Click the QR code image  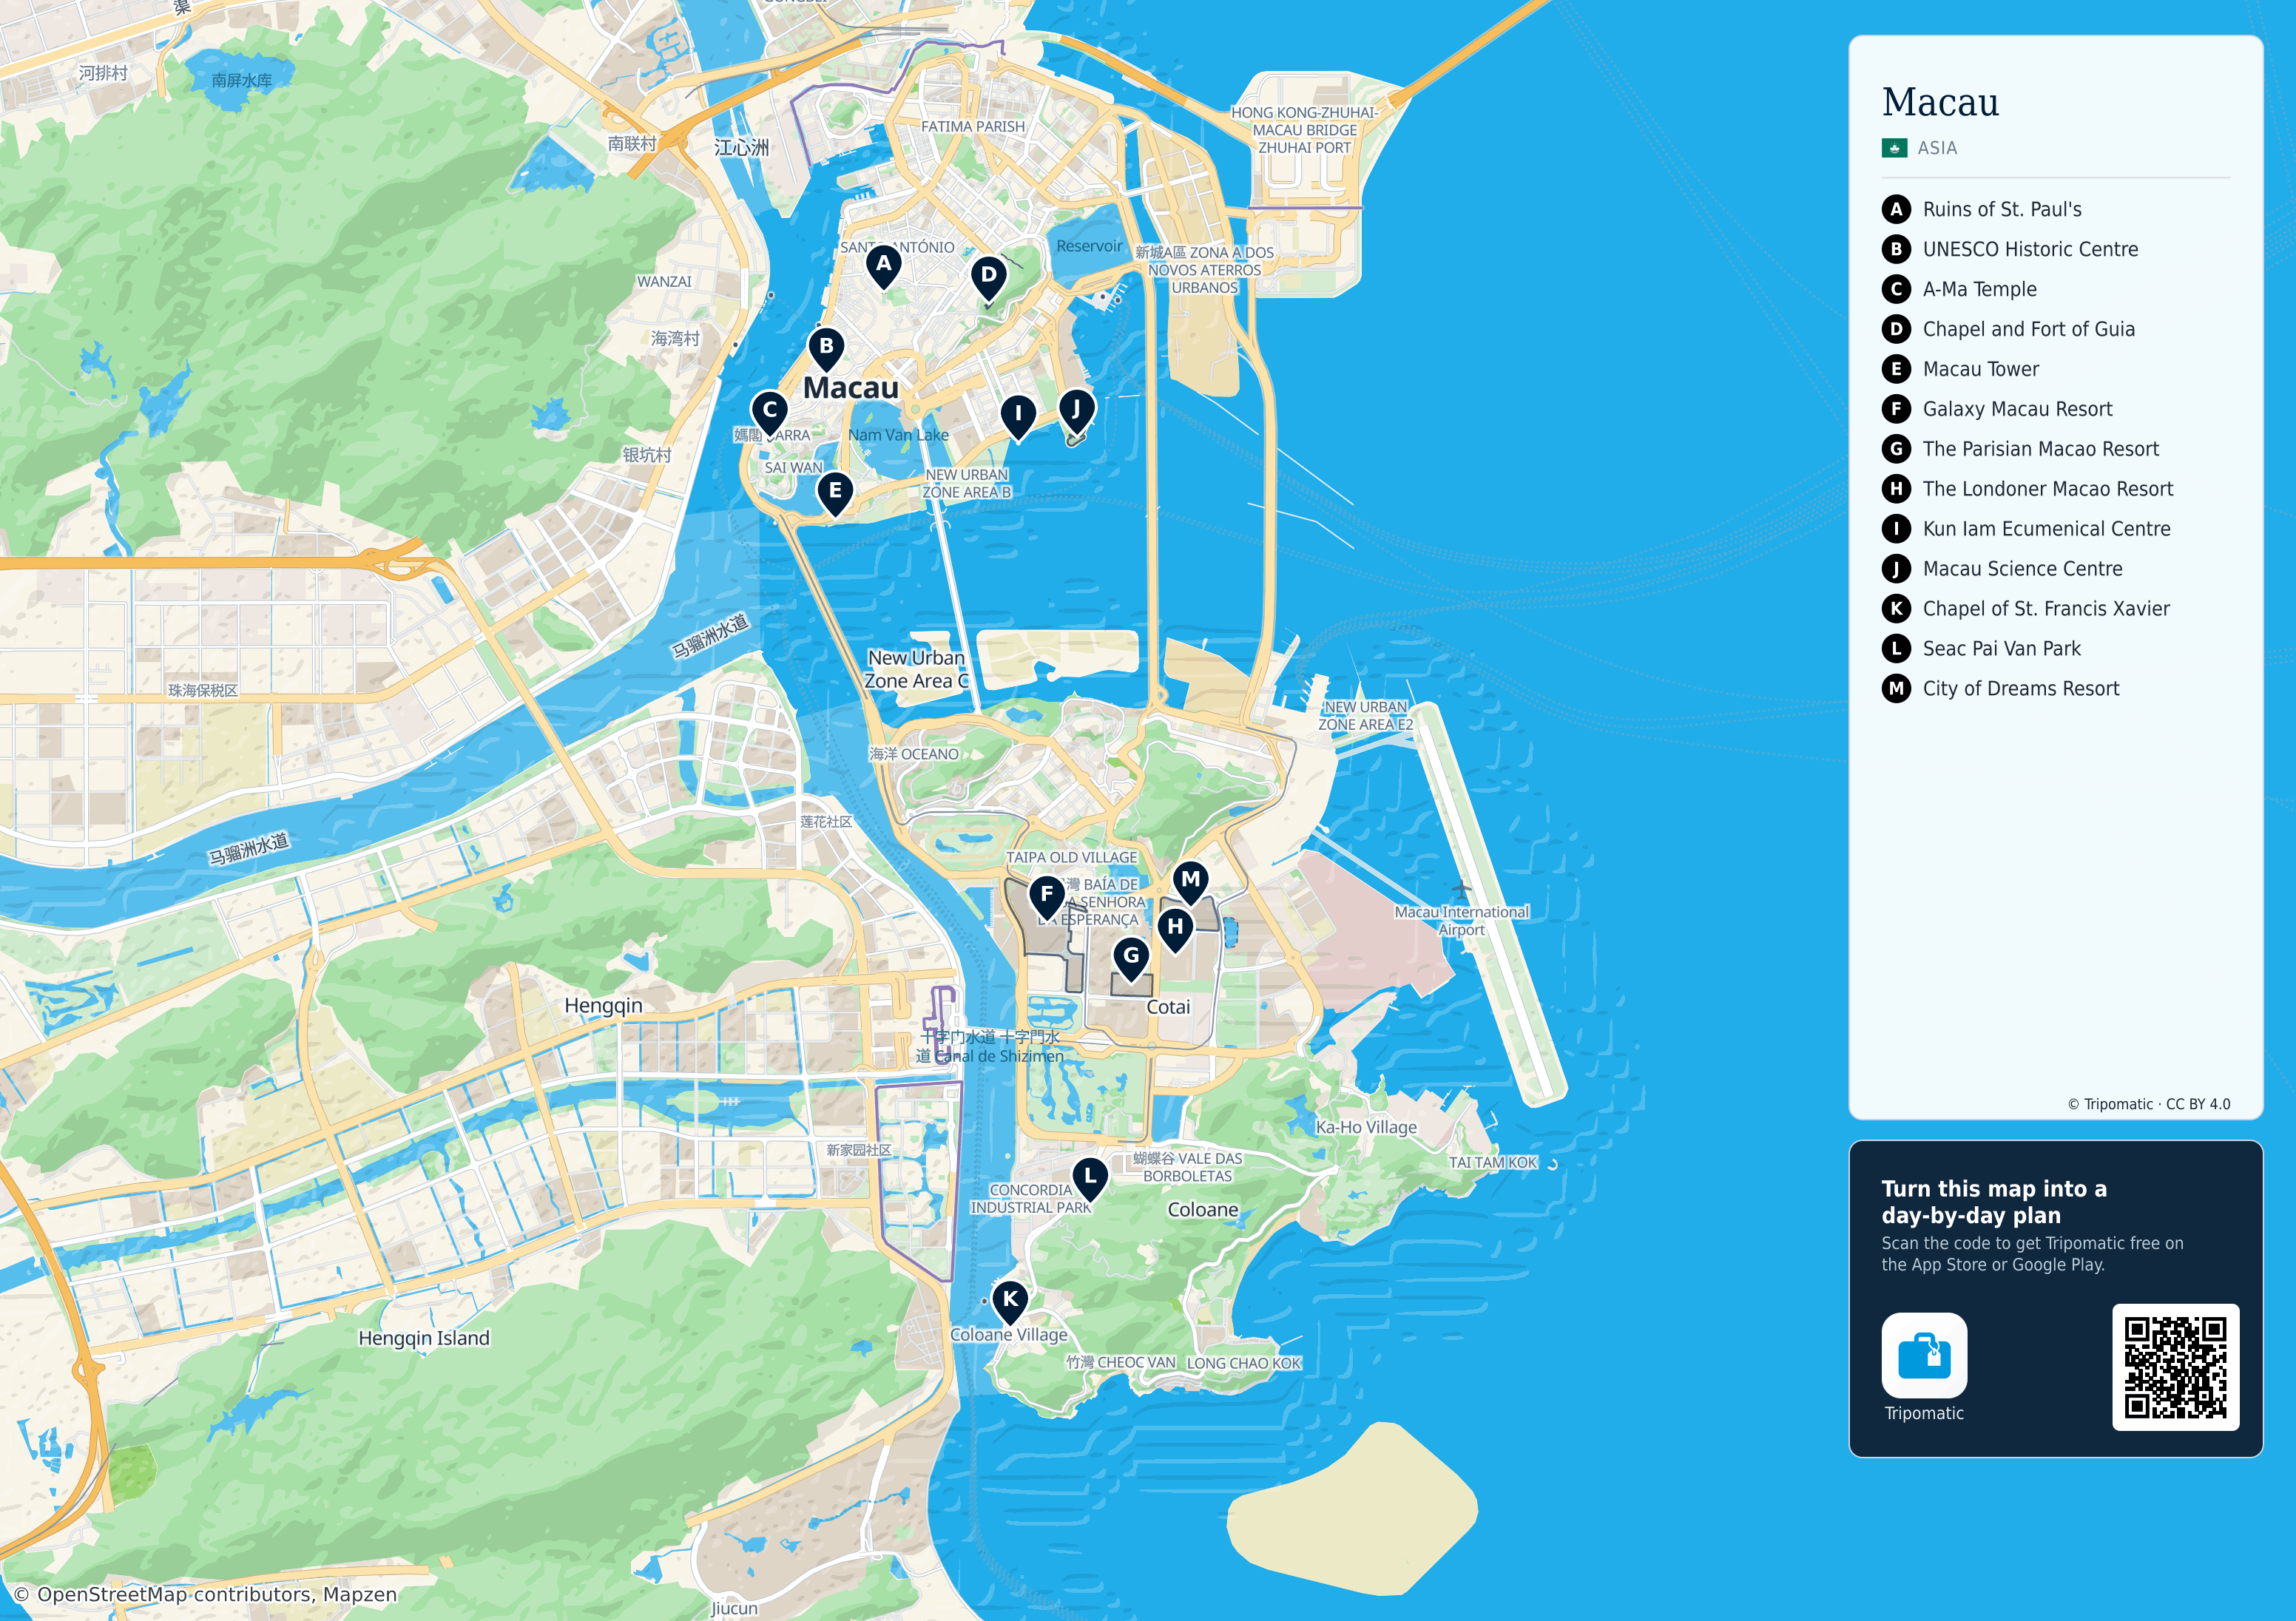(2175, 1367)
